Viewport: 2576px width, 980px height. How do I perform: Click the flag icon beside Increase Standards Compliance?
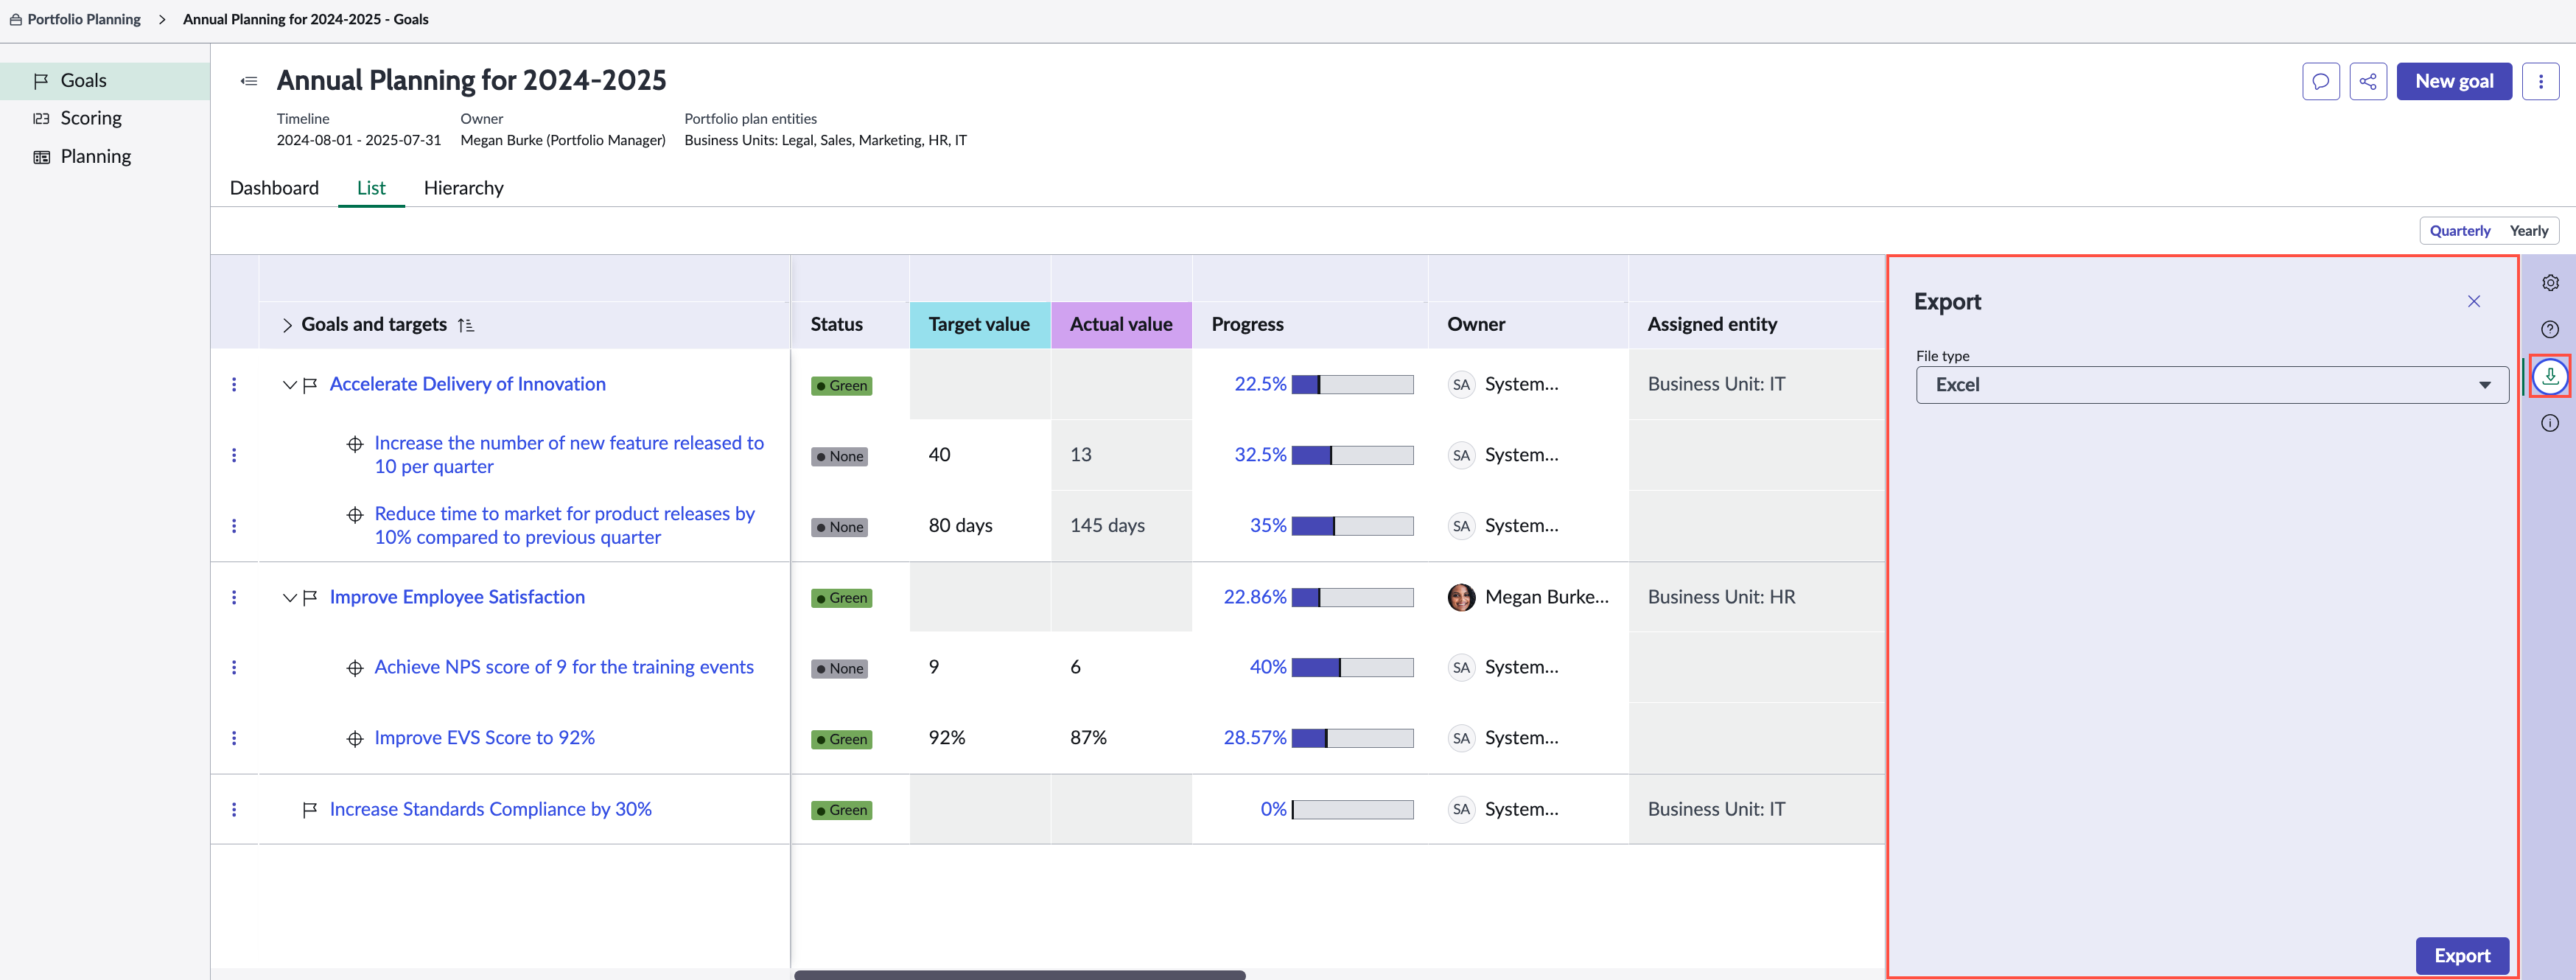click(310, 810)
